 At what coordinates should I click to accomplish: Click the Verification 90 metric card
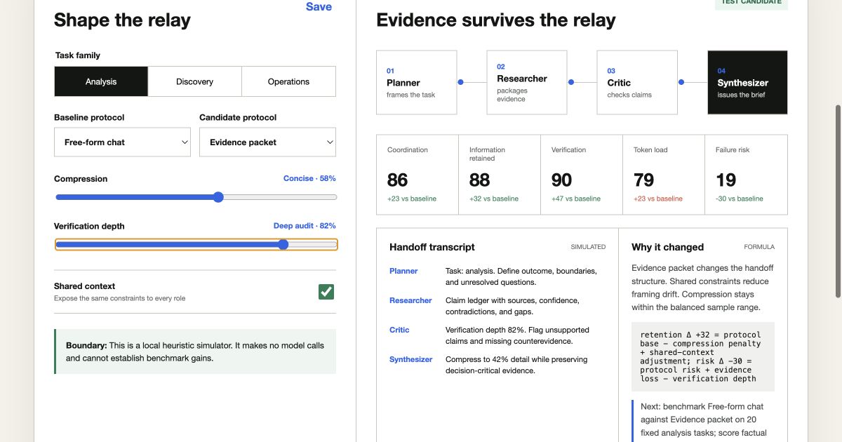point(582,175)
